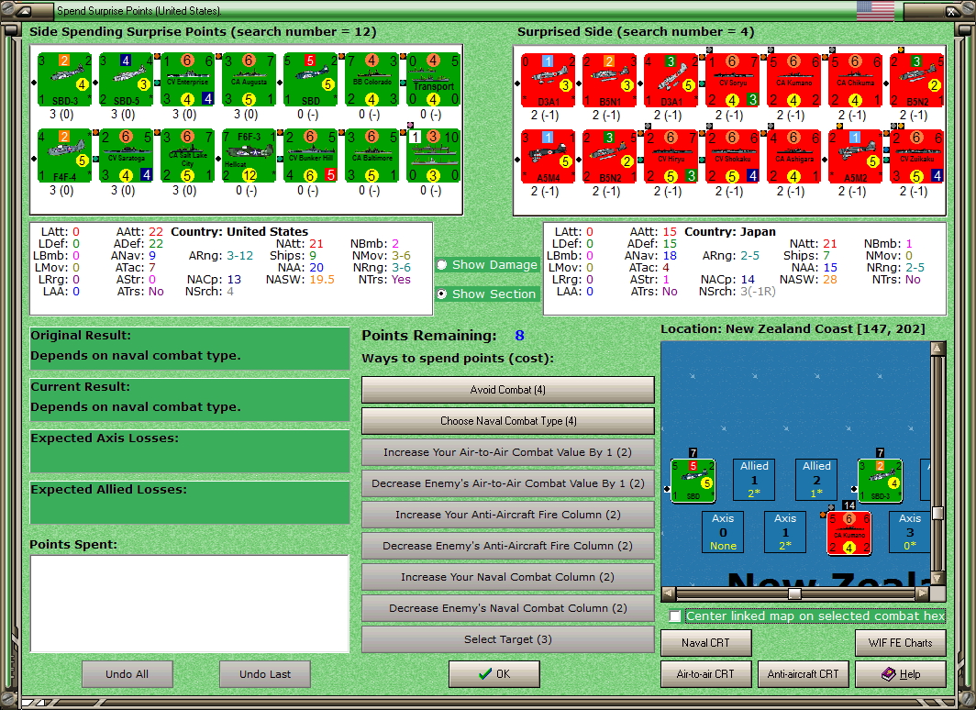Select the F6F-3 Hellcat counter
This screenshot has width=976, height=710.
[x=249, y=156]
